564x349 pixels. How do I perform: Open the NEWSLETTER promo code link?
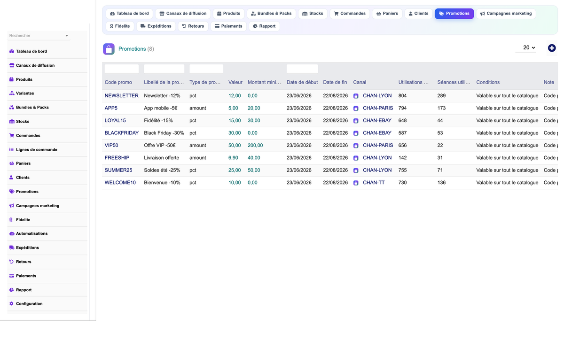[x=122, y=96]
